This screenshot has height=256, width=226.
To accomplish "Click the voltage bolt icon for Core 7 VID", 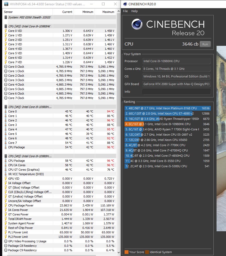I will [6, 62].
